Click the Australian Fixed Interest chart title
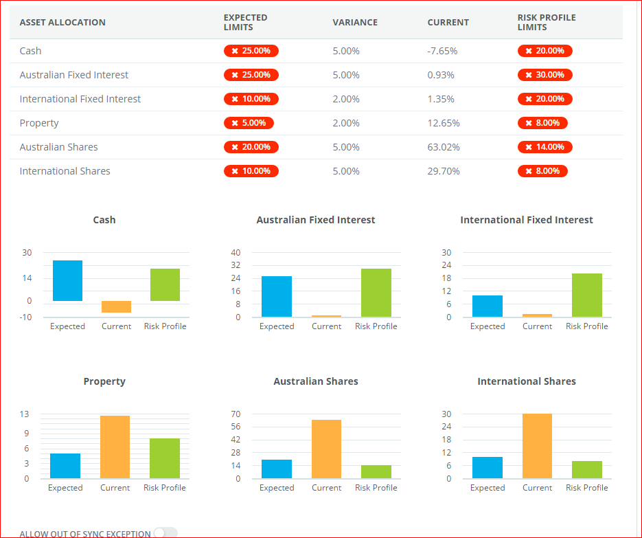The width and height of the screenshot is (642, 538). pos(316,220)
